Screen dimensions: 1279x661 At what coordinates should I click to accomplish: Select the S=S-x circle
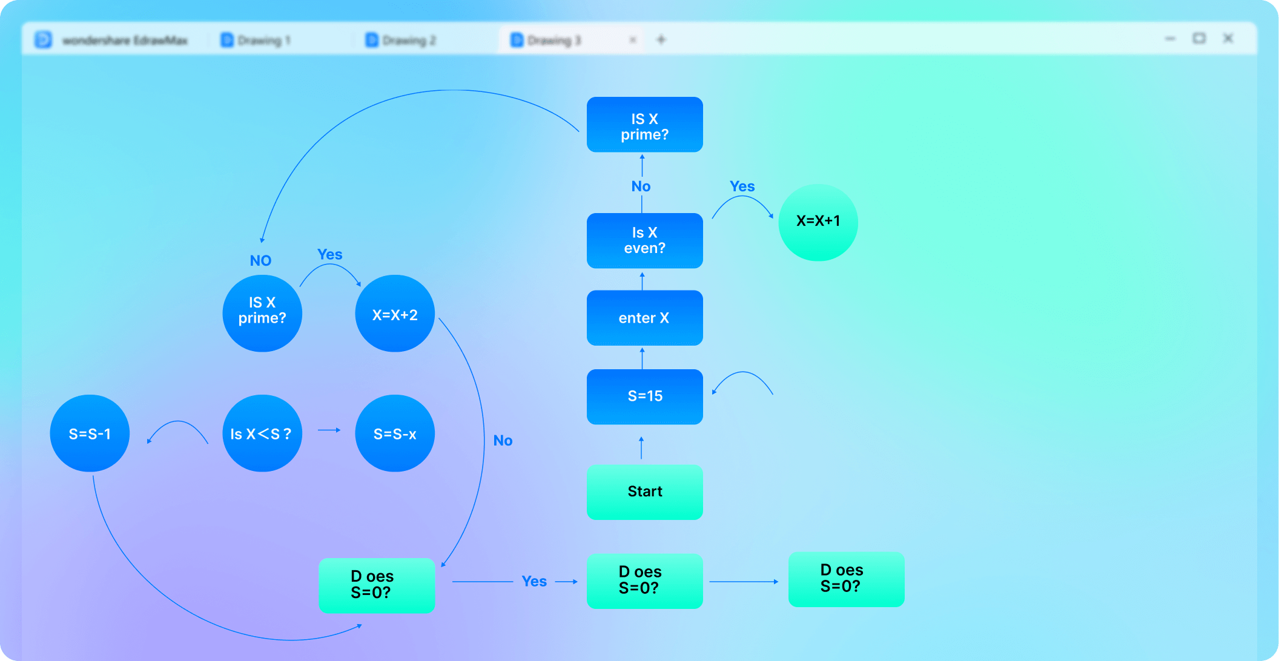[395, 433]
